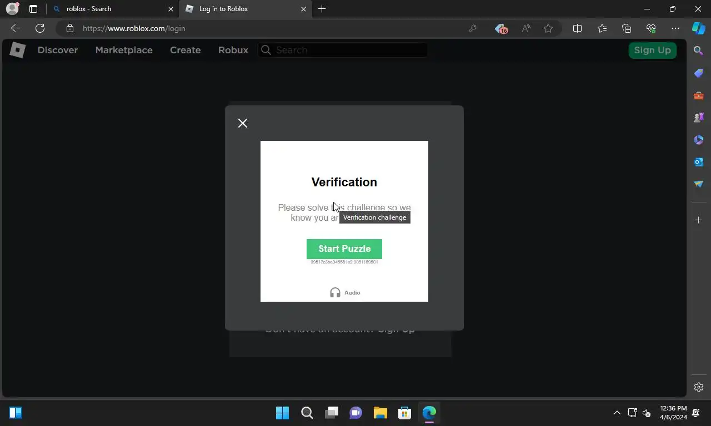Open the Discover page

point(58,50)
